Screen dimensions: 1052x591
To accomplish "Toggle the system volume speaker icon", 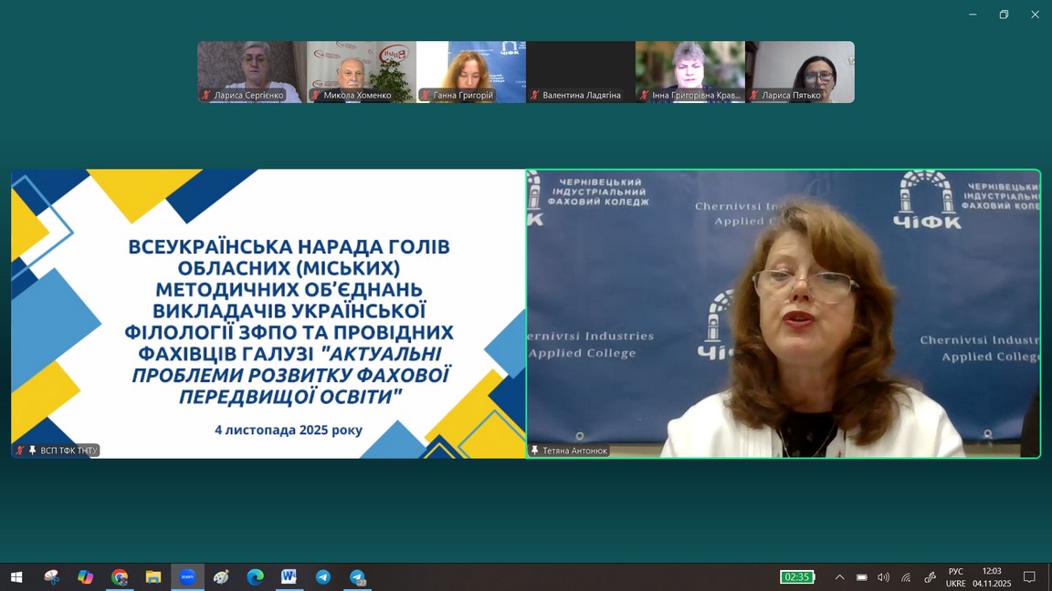I will [883, 577].
